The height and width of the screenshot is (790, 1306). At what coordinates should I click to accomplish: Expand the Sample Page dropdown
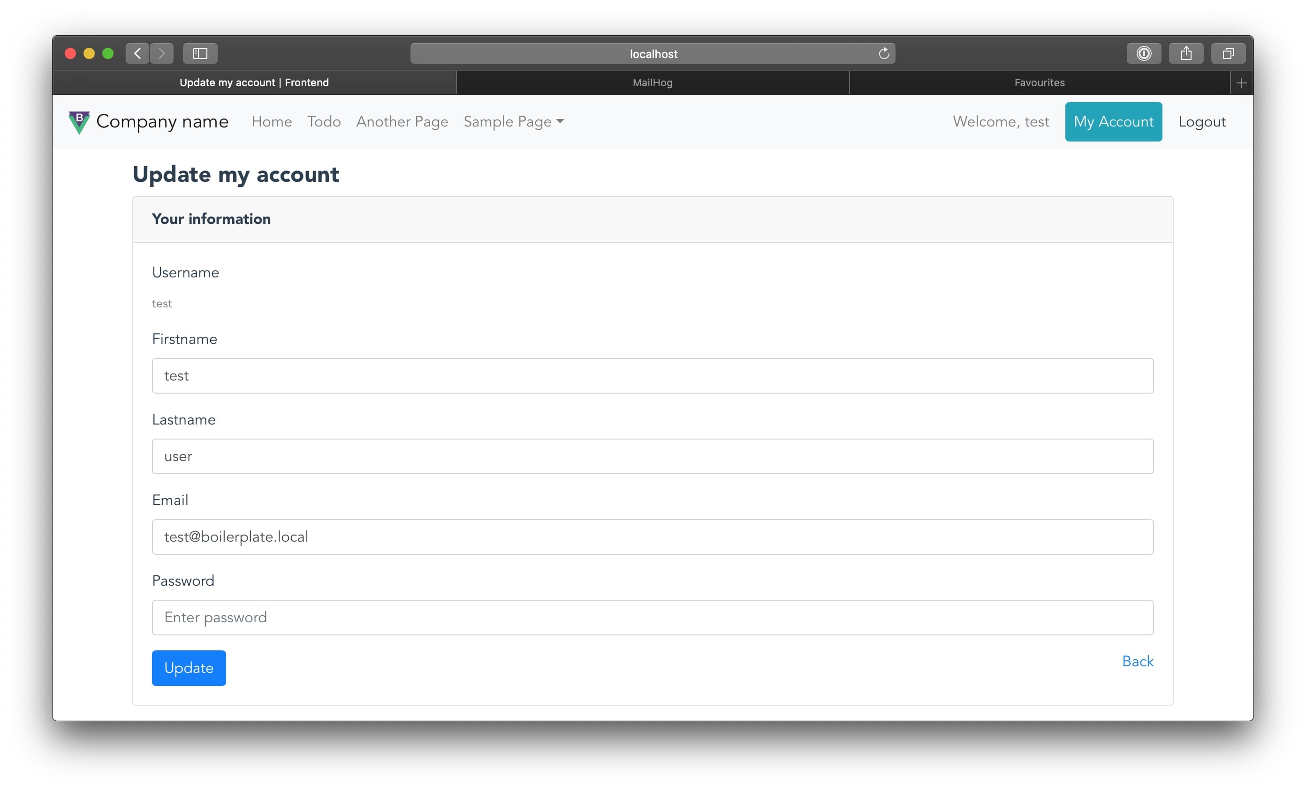[513, 122]
